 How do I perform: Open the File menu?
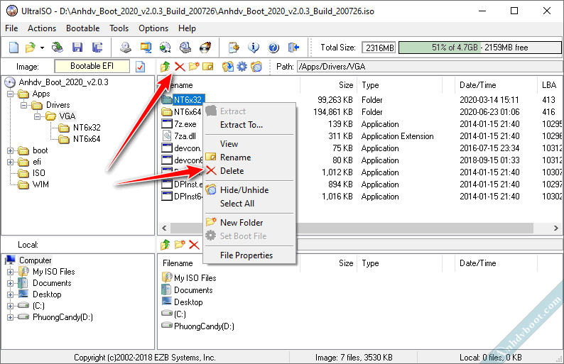coord(11,28)
